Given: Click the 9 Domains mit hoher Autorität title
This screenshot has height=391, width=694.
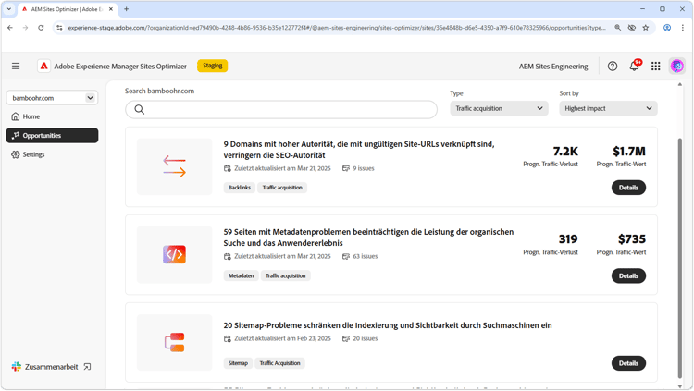Looking at the screenshot, I should tap(359, 150).
